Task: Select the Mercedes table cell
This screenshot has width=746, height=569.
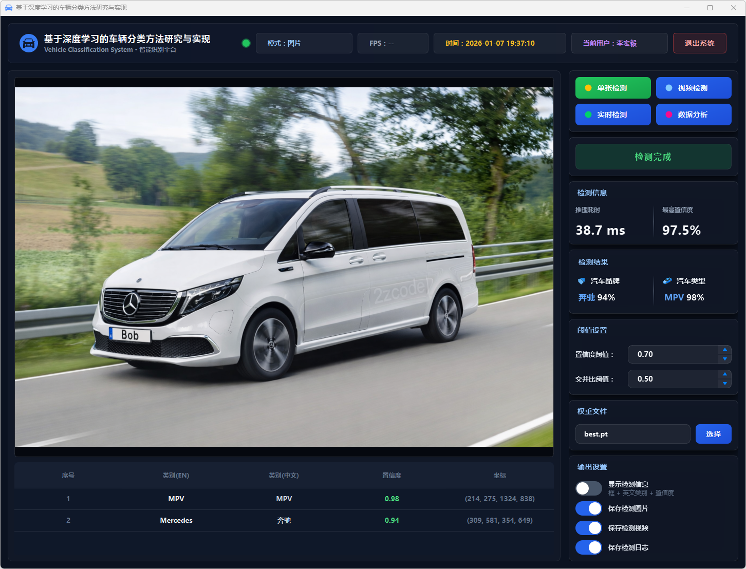Action: [176, 520]
